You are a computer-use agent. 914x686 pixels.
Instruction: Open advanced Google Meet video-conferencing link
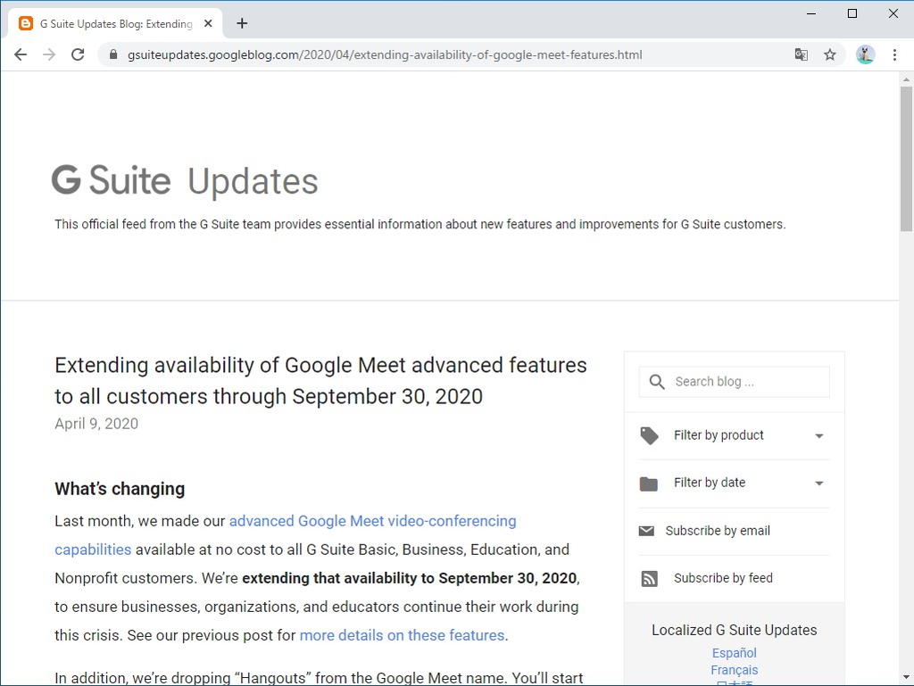pyautogui.click(x=372, y=521)
